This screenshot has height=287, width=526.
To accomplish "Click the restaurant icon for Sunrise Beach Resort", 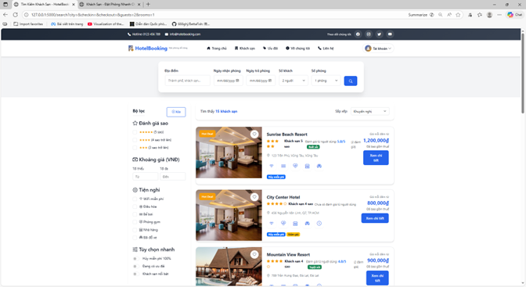I will [x=308, y=166].
